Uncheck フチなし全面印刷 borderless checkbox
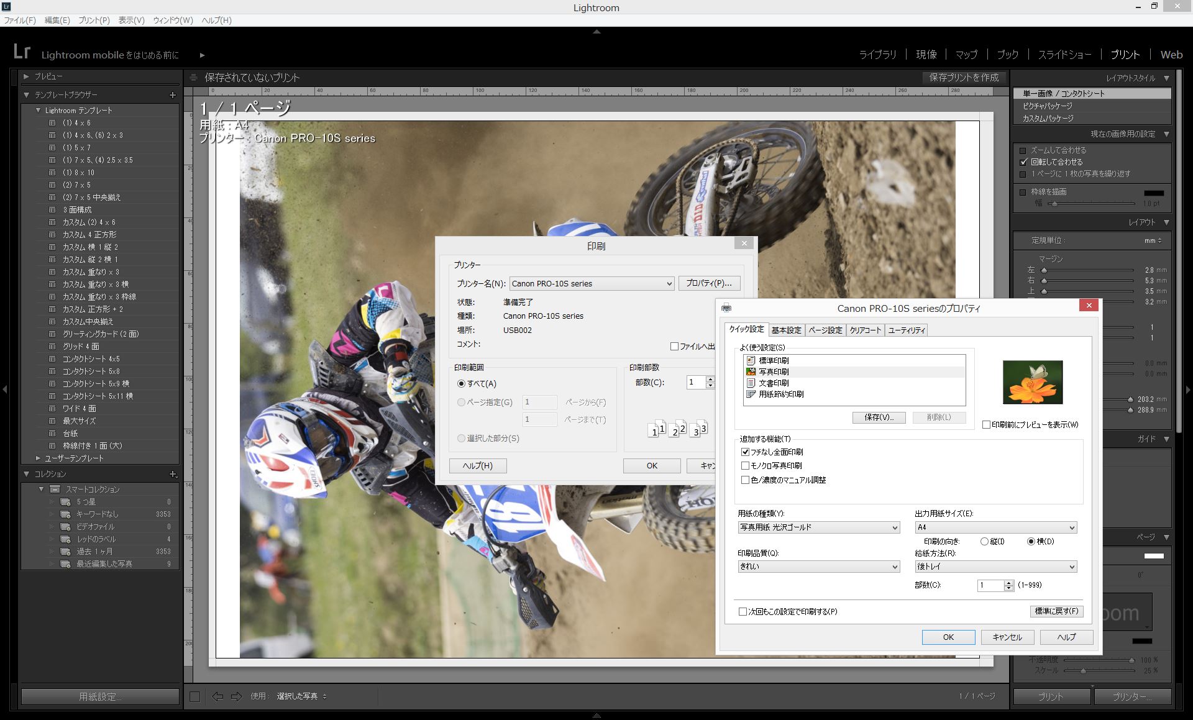Viewport: 1193px width, 720px height. point(745,452)
